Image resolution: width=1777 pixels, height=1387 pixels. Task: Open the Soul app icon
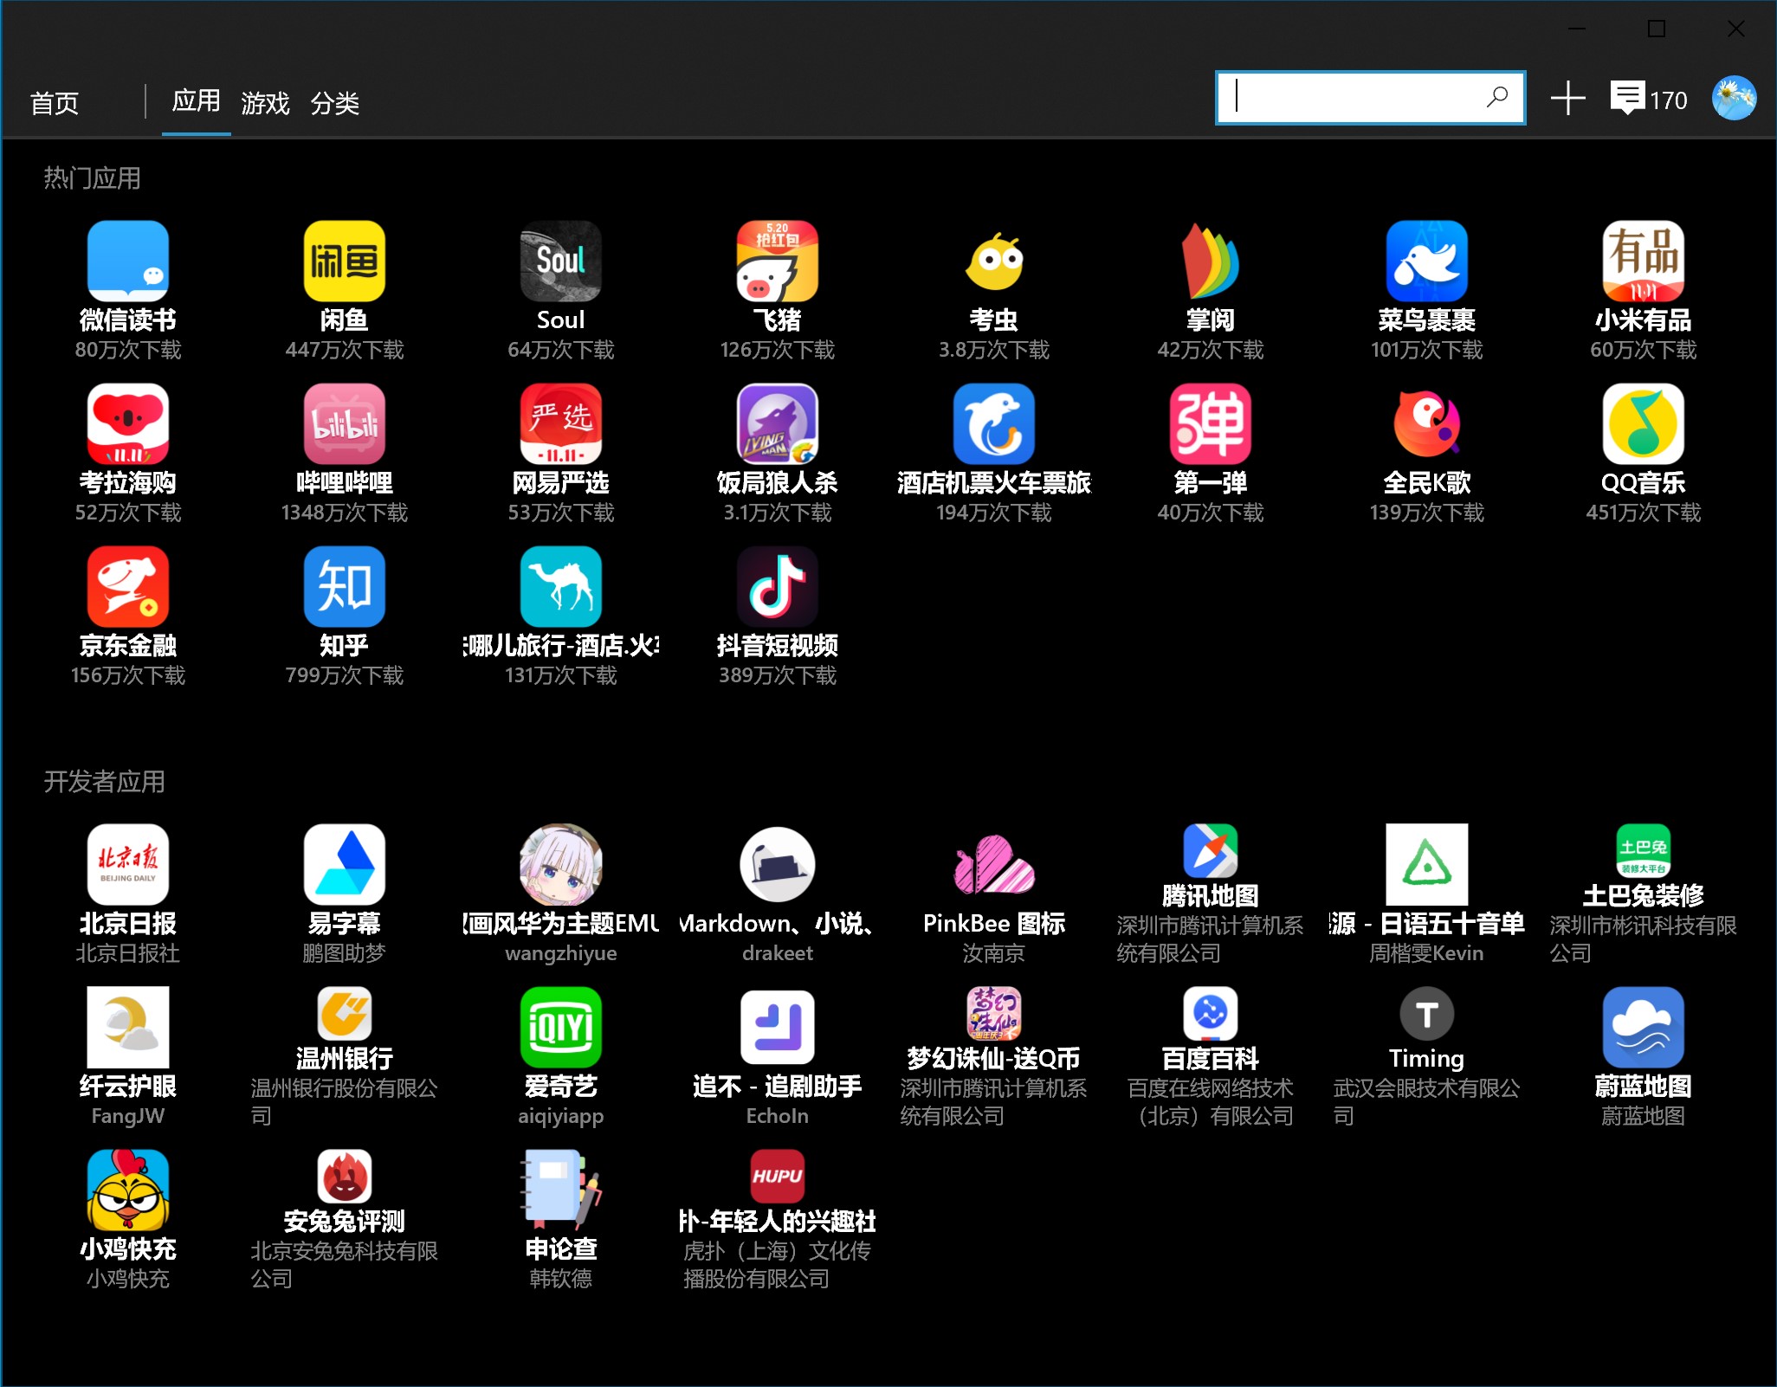point(560,261)
